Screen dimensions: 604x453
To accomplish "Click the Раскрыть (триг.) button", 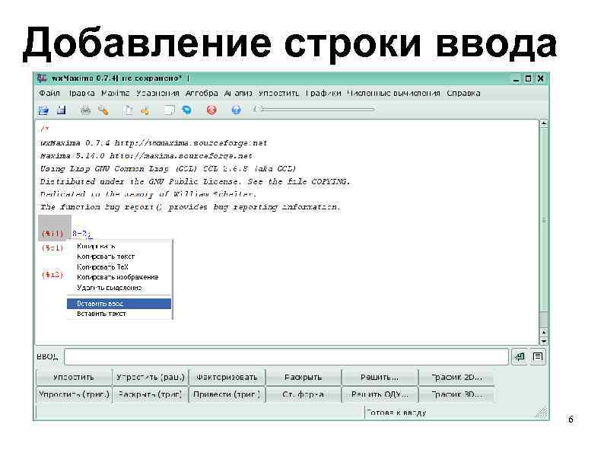I will (x=150, y=394).
